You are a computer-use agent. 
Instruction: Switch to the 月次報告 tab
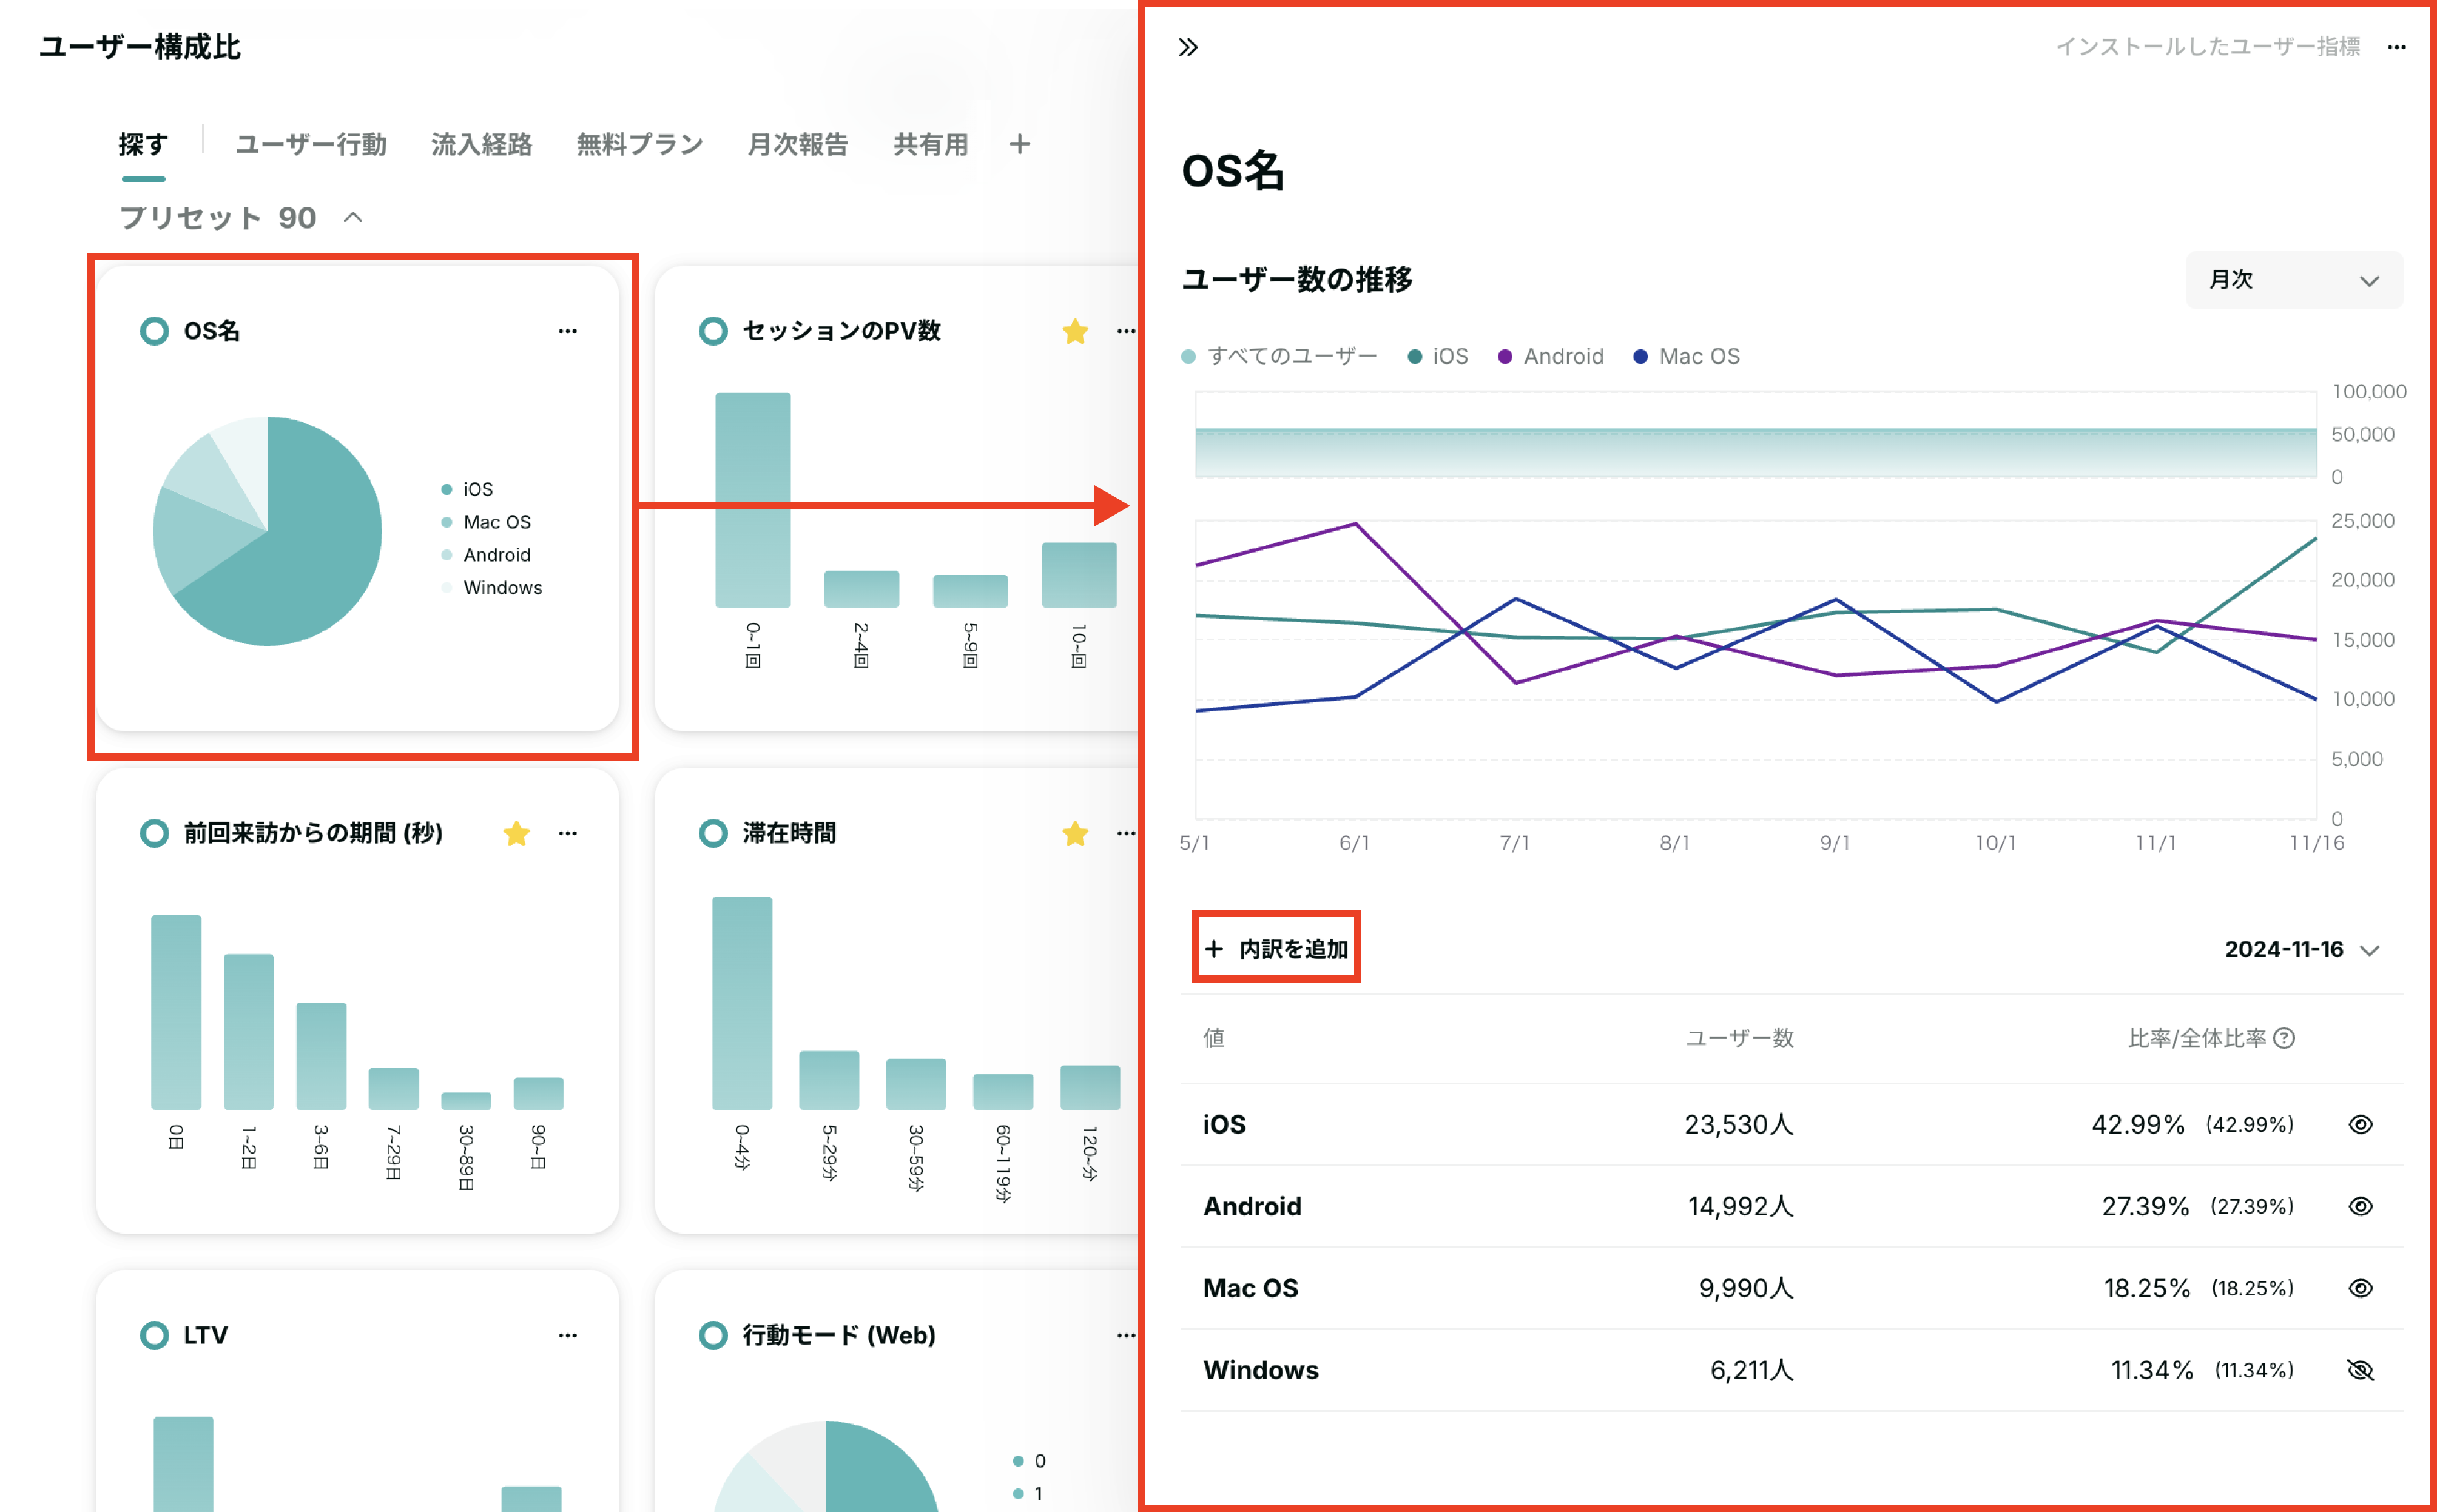coord(798,144)
